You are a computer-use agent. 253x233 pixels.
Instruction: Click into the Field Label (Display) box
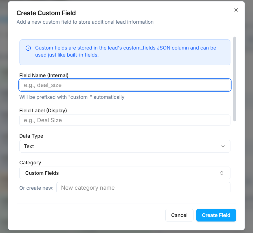point(125,120)
